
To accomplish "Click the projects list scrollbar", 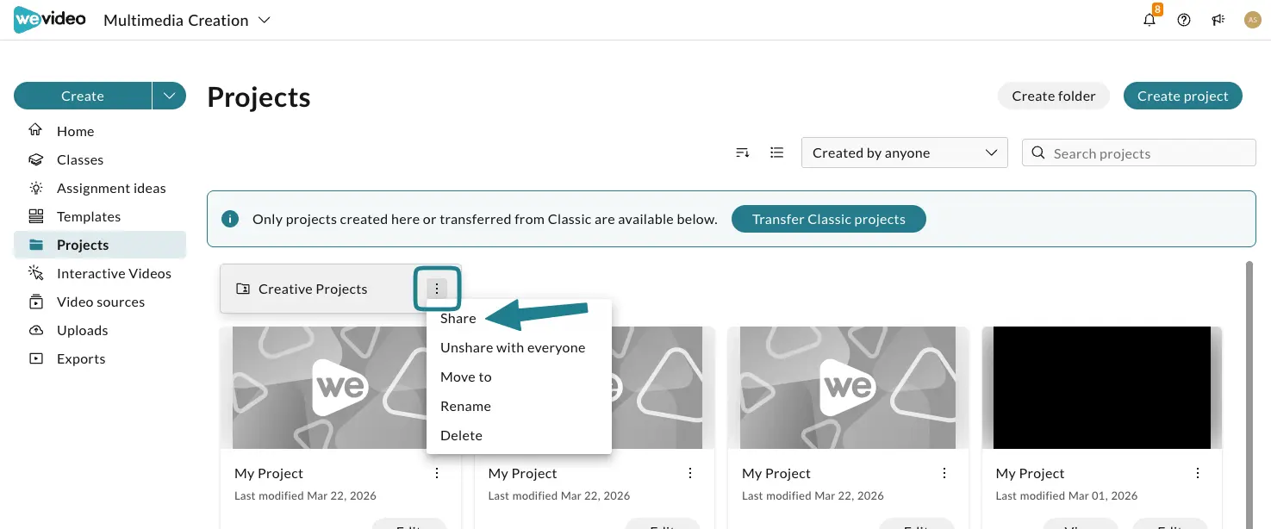I will [1249, 395].
